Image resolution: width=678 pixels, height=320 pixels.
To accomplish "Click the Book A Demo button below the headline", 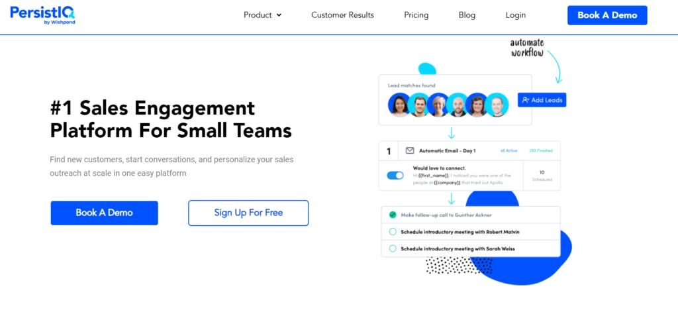I will (104, 213).
